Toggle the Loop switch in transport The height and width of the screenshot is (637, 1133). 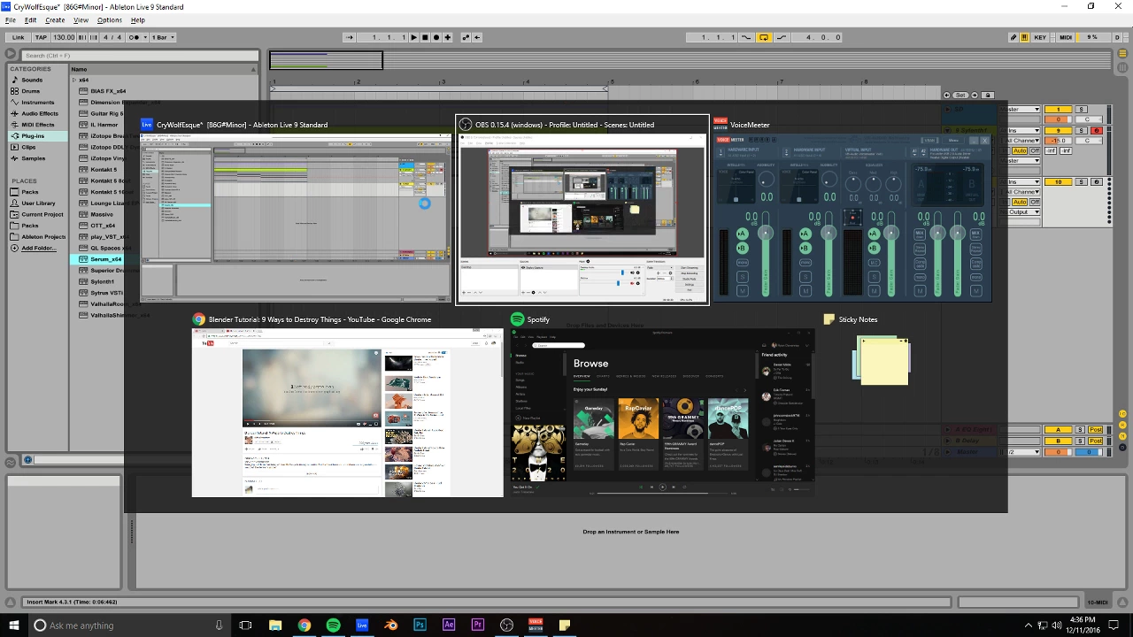coord(764,37)
